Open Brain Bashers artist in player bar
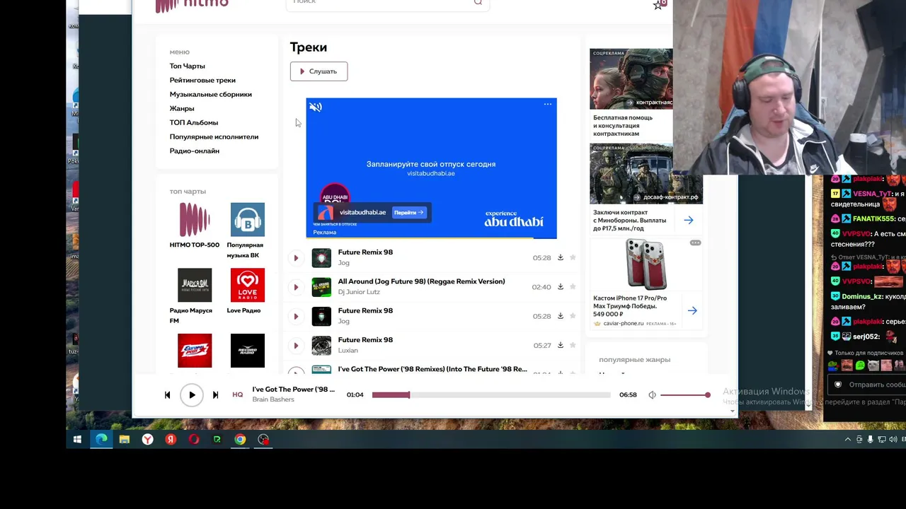 pos(273,400)
